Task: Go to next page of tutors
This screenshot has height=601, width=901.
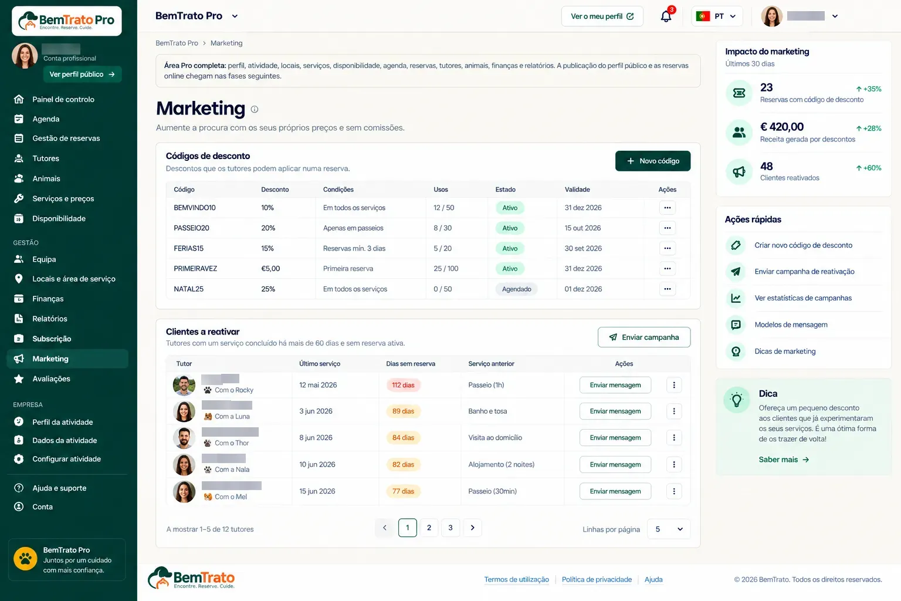Action: point(472,528)
